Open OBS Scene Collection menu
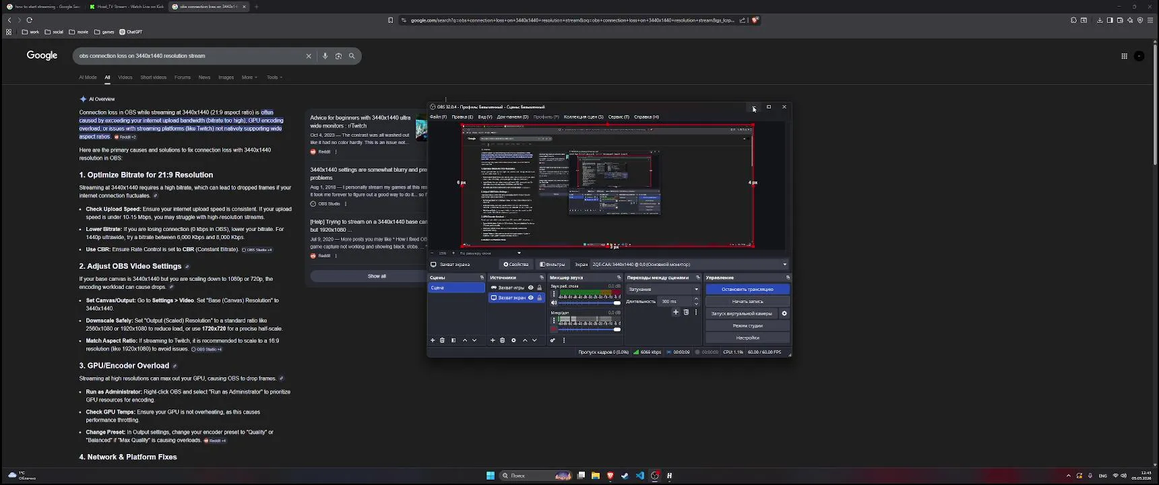 584,117
